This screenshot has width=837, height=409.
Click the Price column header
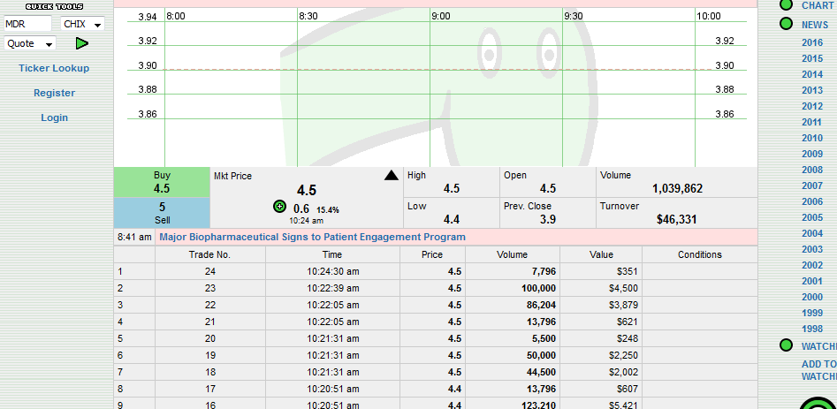pos(432,255)
